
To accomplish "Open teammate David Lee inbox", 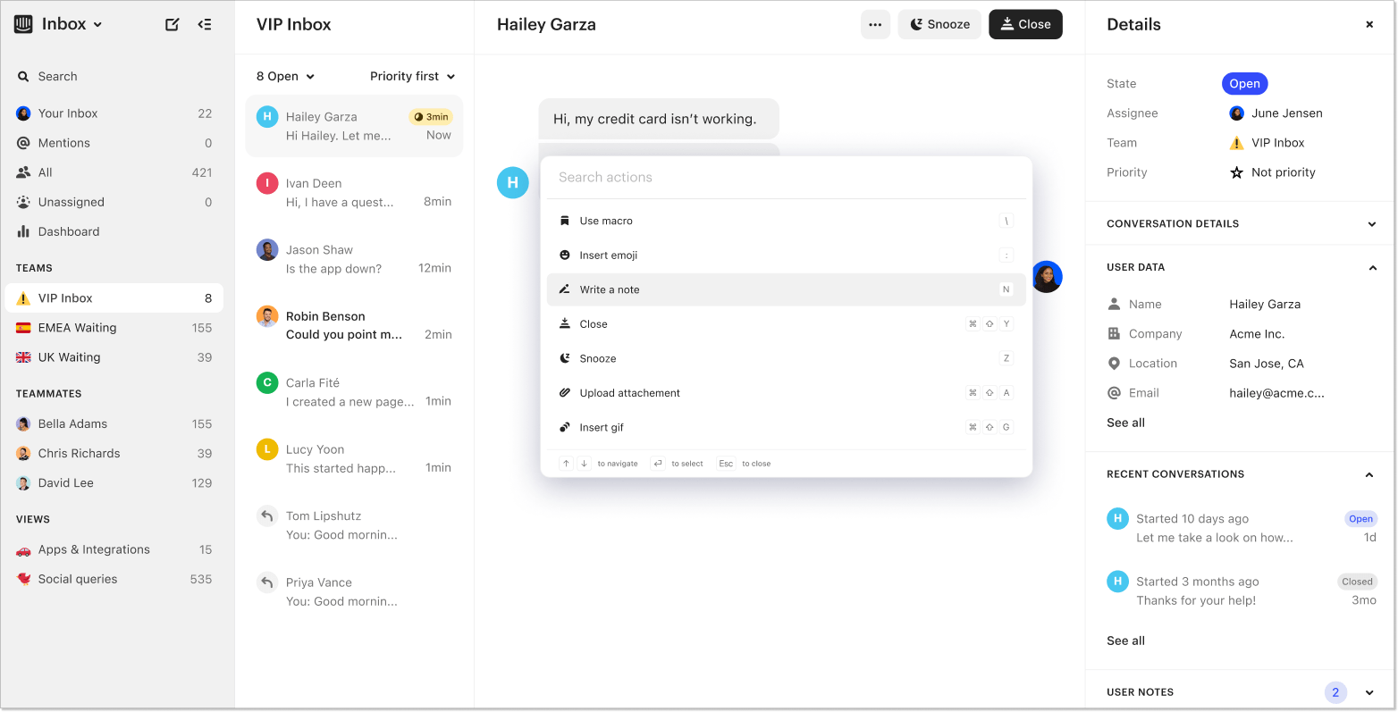I will 114,483.
